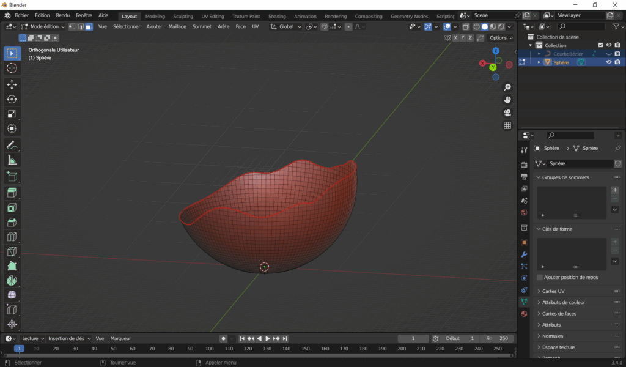The image size is (626, 367).
Task: Click the Fin frame field 250
Action: [x=498, y=338]
